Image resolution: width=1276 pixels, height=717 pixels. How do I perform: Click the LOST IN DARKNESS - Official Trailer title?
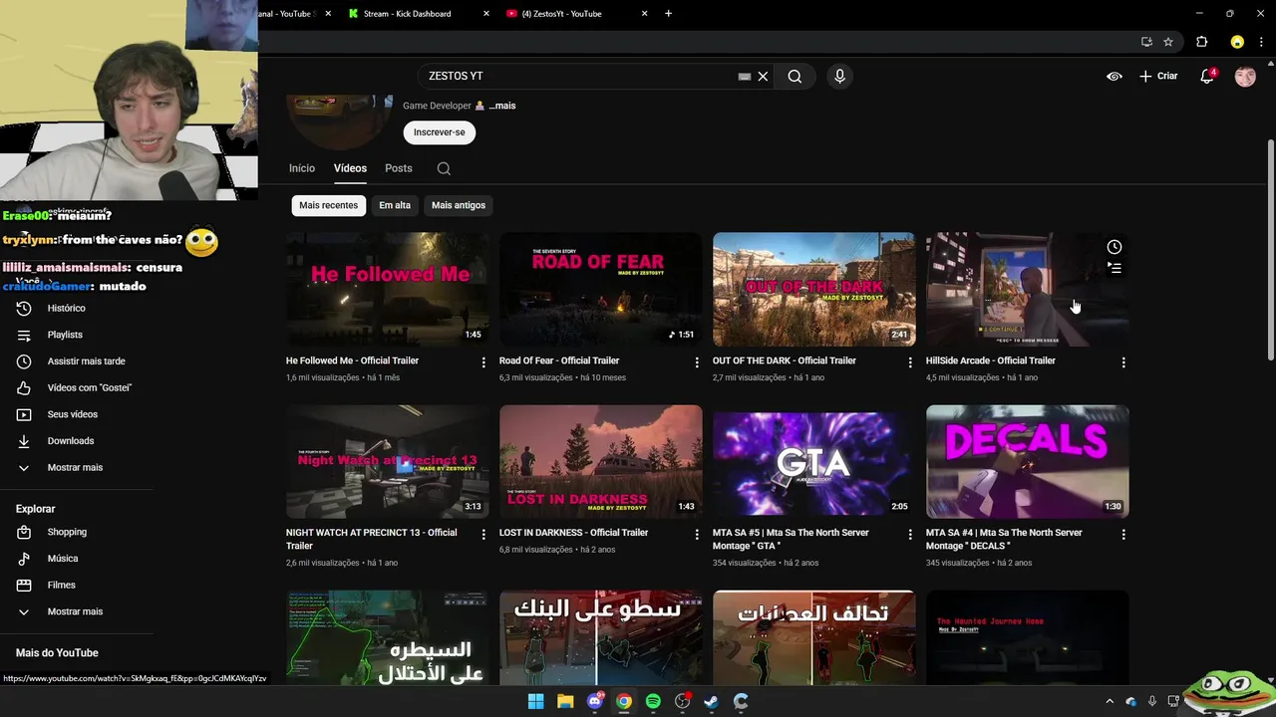573,533
